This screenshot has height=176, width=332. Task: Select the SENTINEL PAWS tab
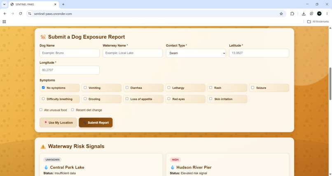coord(34,5)
